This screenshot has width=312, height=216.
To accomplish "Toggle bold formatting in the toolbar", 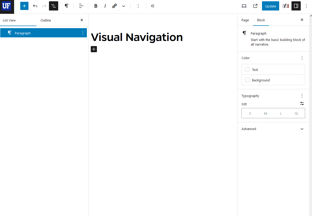I will tap(96, 6).
